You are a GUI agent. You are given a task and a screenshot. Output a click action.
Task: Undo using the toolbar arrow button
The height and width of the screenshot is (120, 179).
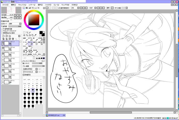coord(47,8)
